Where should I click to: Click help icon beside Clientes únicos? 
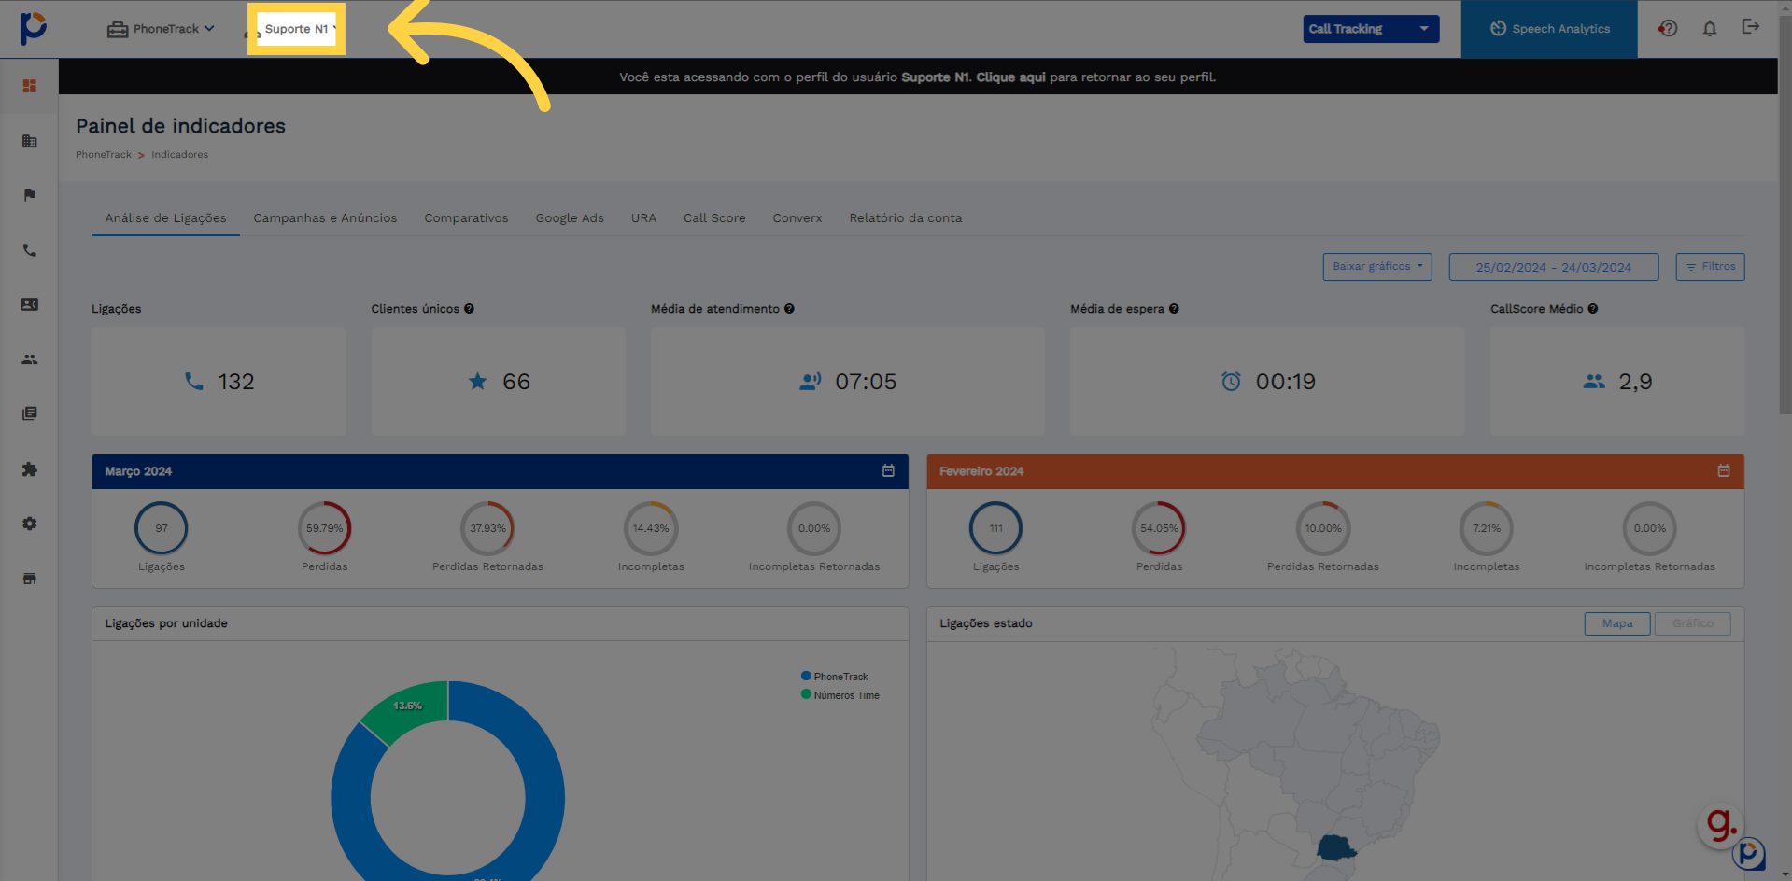[x=469, y=309]
